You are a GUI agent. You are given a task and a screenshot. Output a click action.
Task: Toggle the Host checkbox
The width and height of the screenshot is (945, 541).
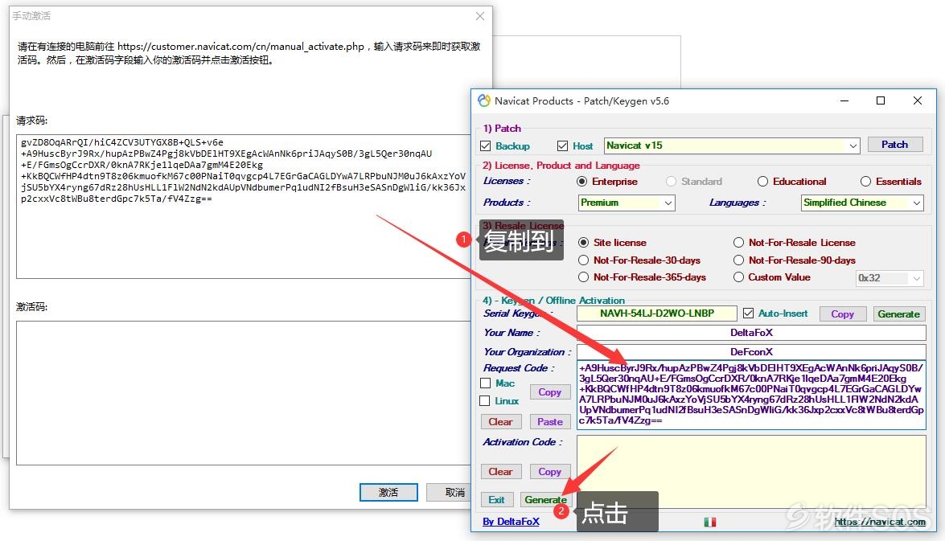click(x=562, y=145)
